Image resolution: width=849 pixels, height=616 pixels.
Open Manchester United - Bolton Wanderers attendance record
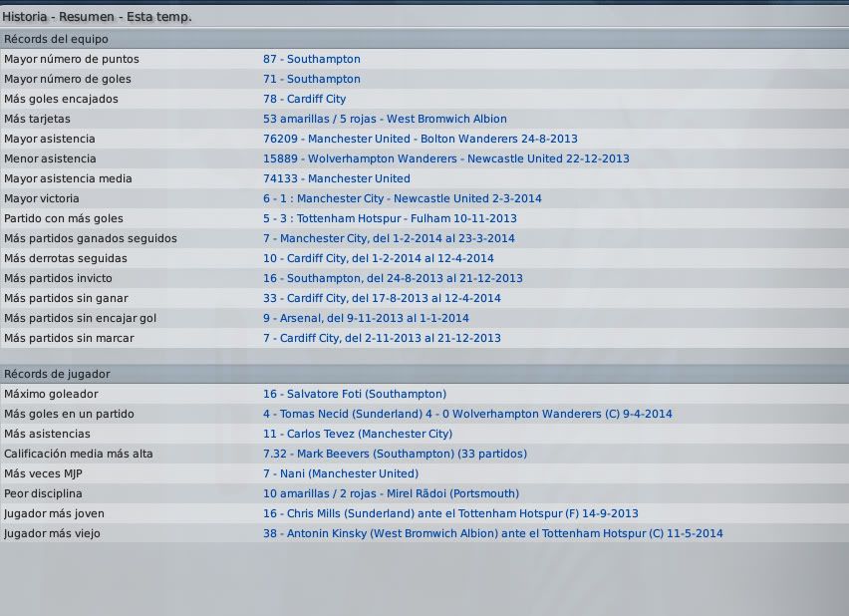tap(421, 139)
